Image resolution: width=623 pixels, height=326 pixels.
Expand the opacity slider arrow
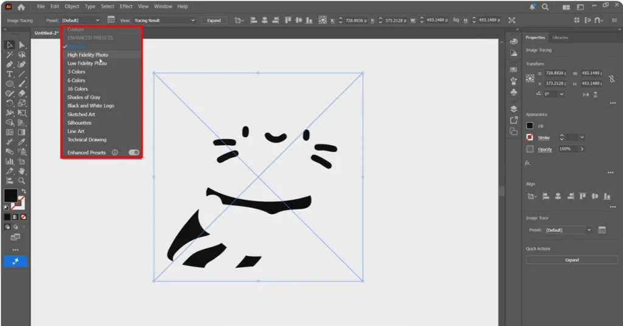582,149
